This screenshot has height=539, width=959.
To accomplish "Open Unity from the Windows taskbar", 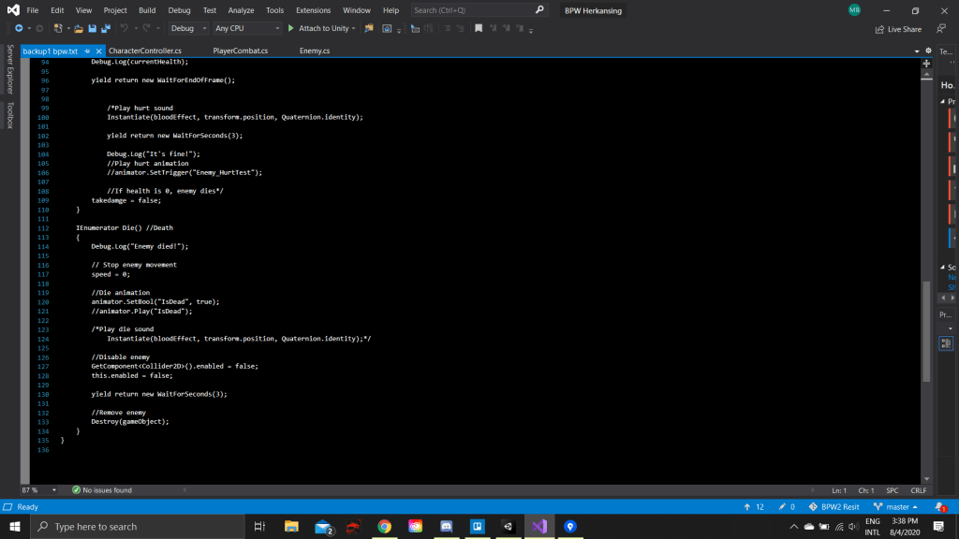I will point(507,527).
